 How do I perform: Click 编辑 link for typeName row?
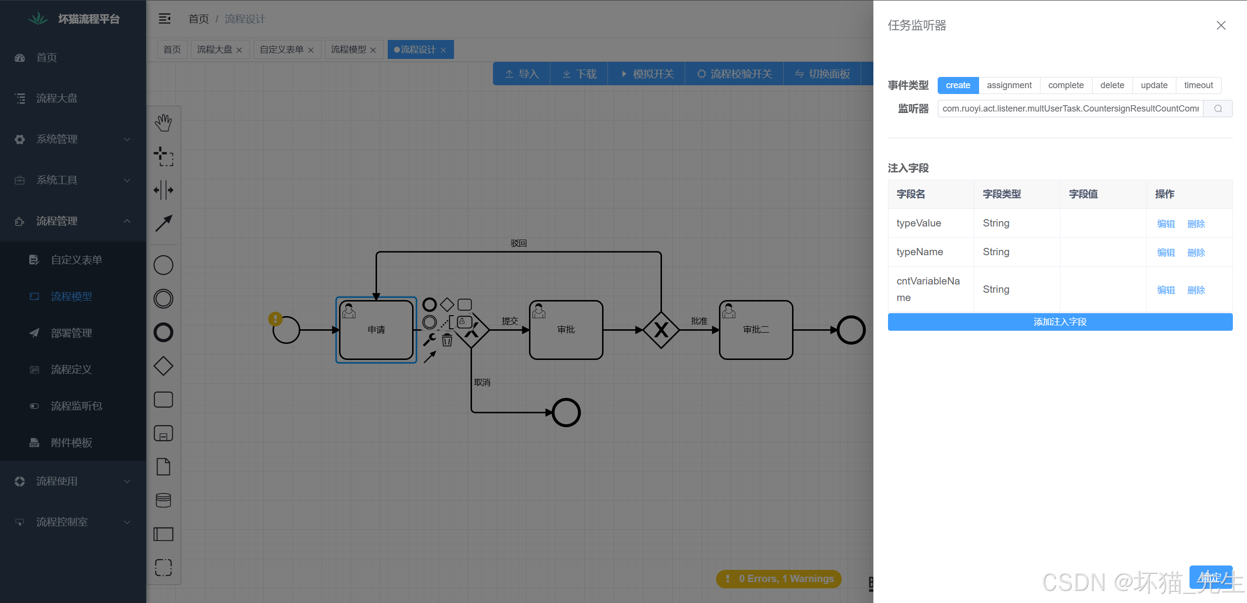(1166, 252)
